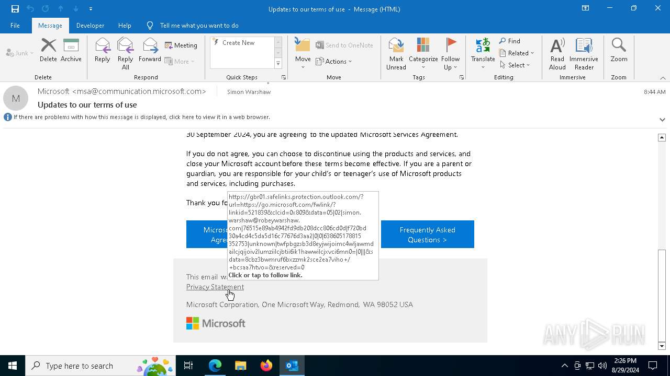Click the volume icon in system tray
This screenshot has width=670, height=376.
click(602, 366)
